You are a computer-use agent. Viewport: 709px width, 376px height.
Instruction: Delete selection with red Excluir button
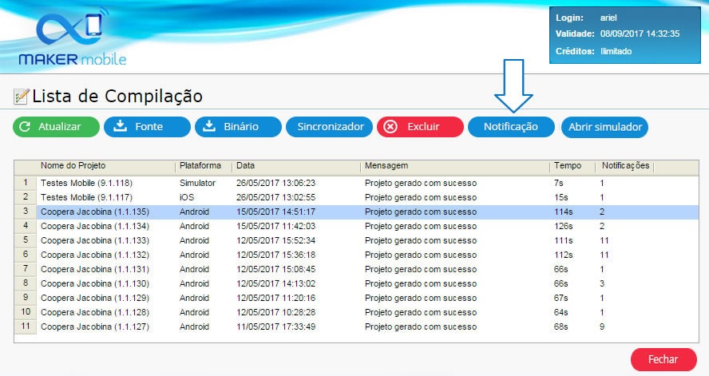click(x=420, y=127)
